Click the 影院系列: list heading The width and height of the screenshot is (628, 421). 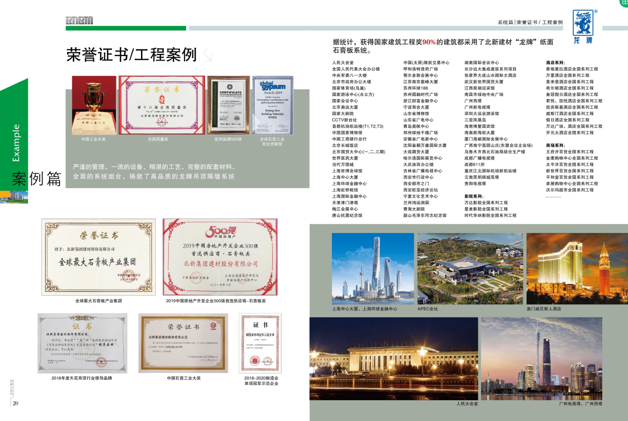point(474,196)
